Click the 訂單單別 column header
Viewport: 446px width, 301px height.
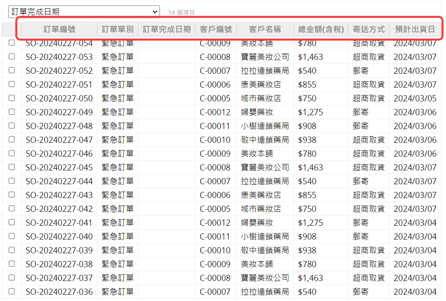117,29
